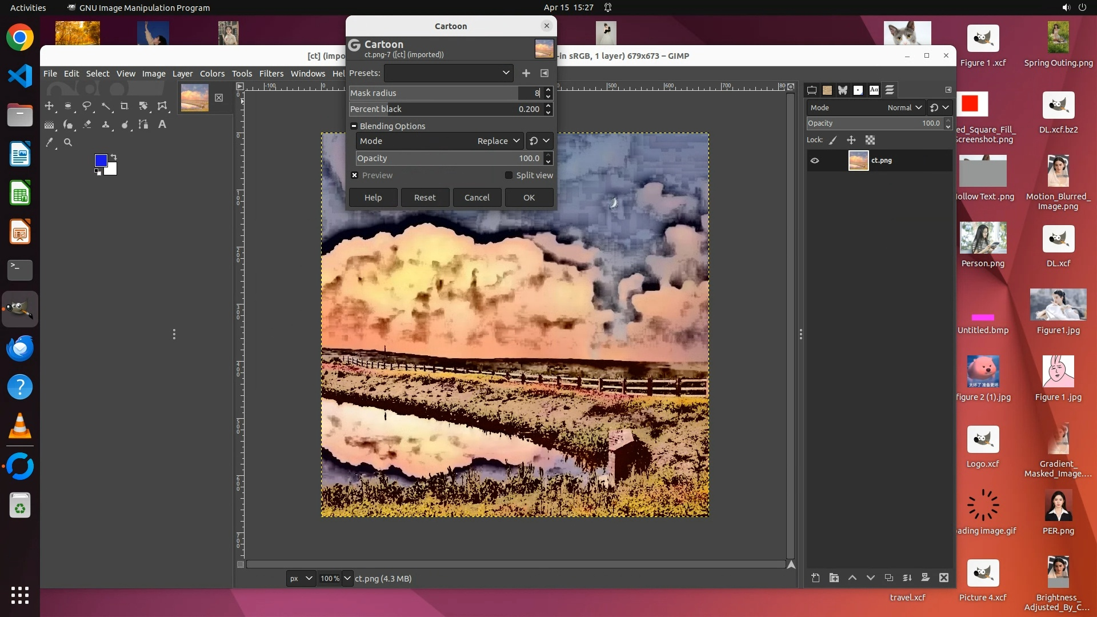Select the Crop tool in toolbox
The height and width of the screenshot is (617, 1097).
[124, 106]
